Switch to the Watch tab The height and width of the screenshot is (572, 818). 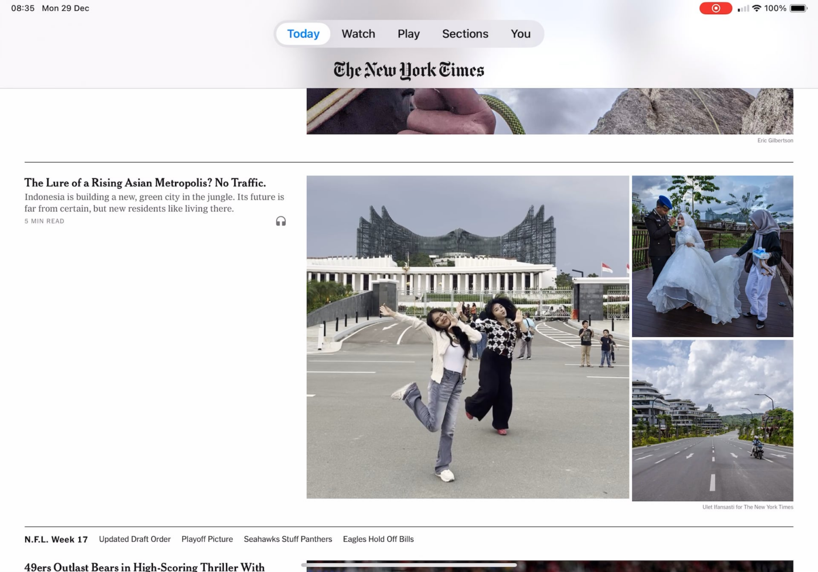[x=358, y=34]
